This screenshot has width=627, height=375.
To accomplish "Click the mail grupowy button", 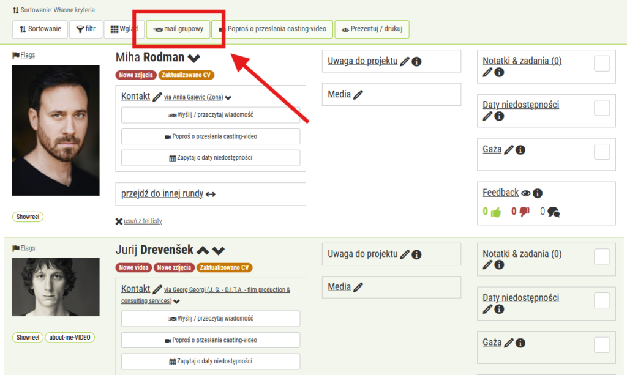I will click(178, 29).
